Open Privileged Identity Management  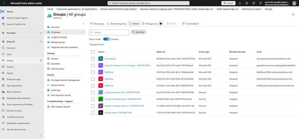[65, 80]
